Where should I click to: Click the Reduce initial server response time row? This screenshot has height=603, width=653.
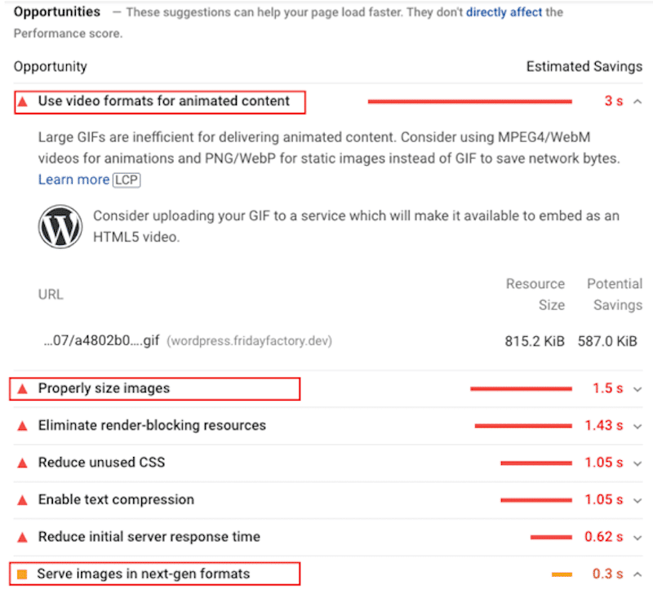pos(328,537)
